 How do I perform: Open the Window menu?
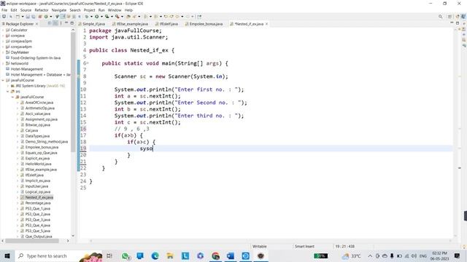pos(115,10)
